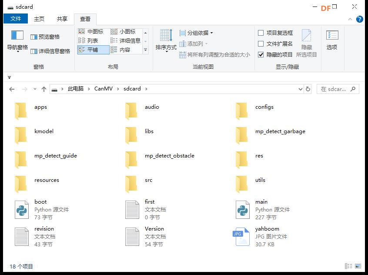Click the Options icon in ribbon
The image size is (368, 275).
point(332,36)
